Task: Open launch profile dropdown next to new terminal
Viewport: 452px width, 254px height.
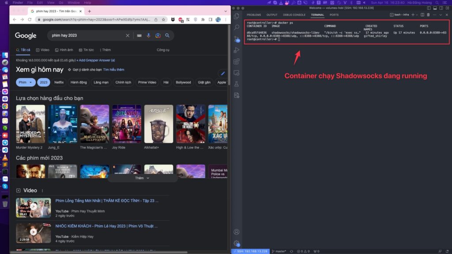Action: [417, 15]
